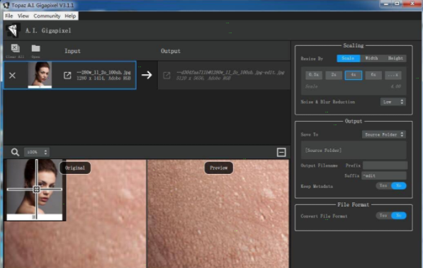Maximize the Gigapixel window
This screenshot has width=423, height=268.
(397, 4)
